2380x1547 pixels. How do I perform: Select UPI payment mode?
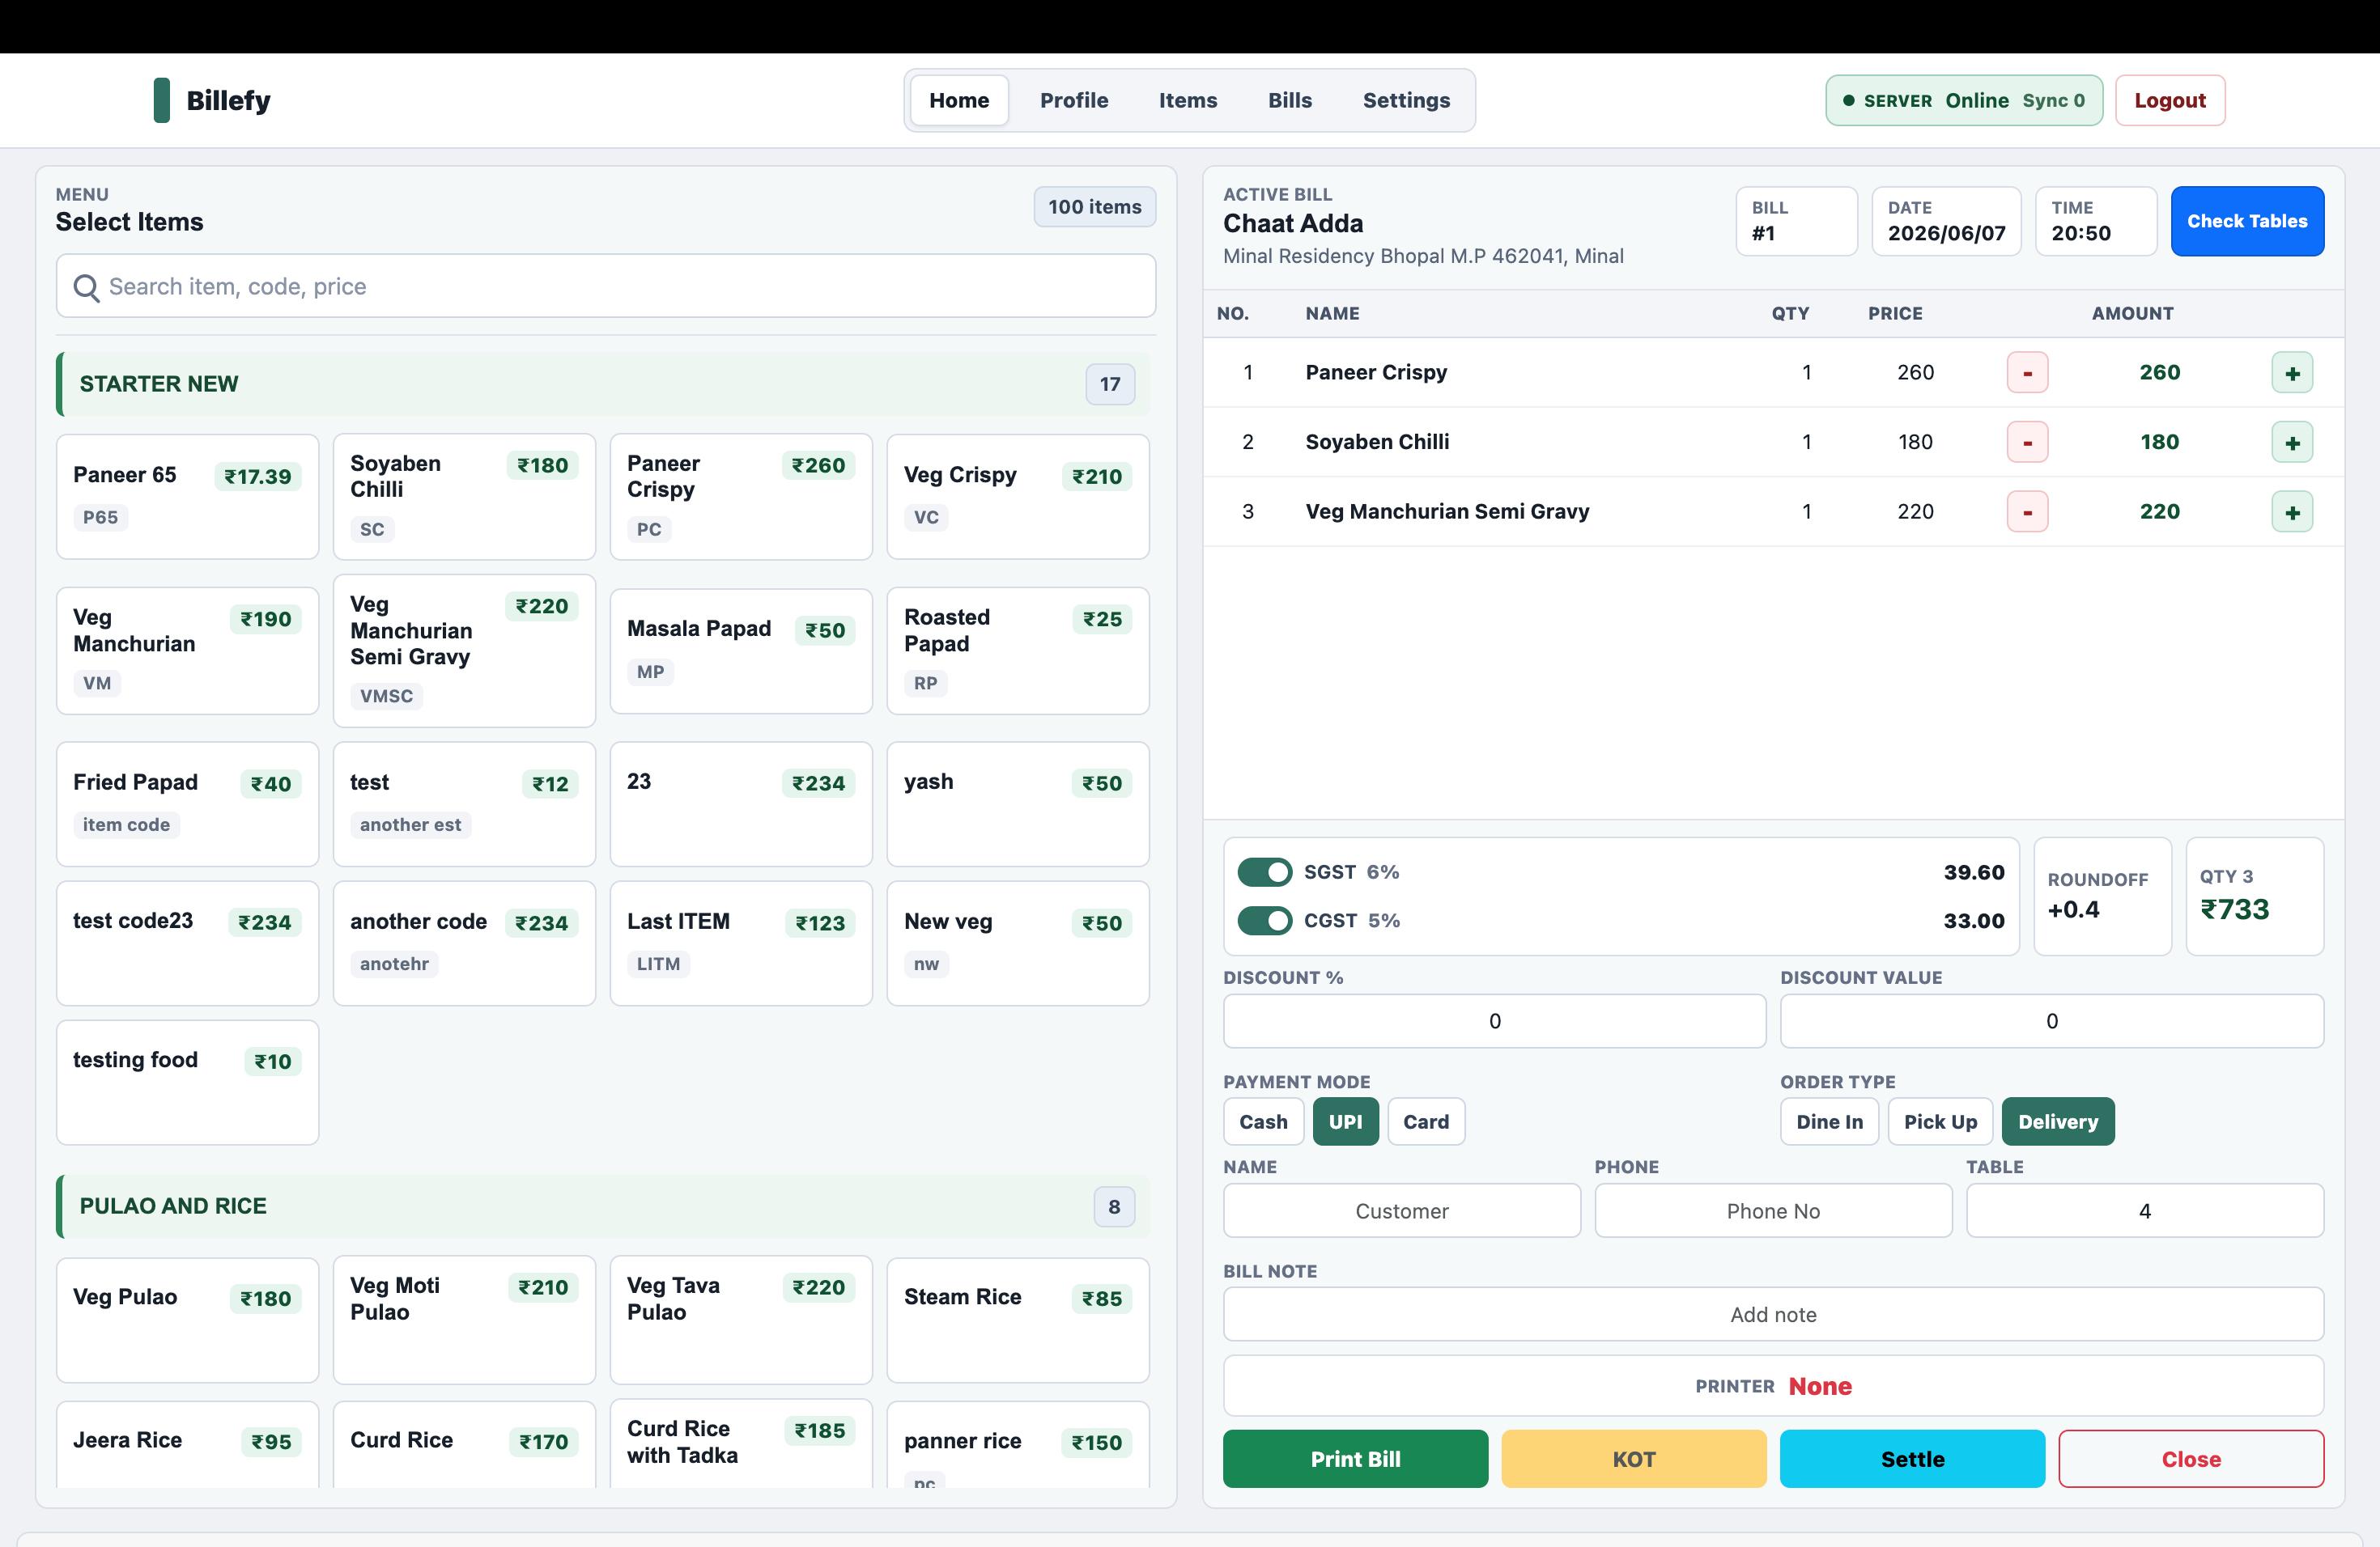pos(1345,1121)
